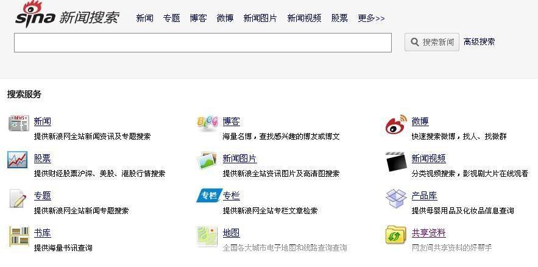The image size is (538, 267).
Task: Click the text 提供海量书讯查询
Action: (63, 247)
